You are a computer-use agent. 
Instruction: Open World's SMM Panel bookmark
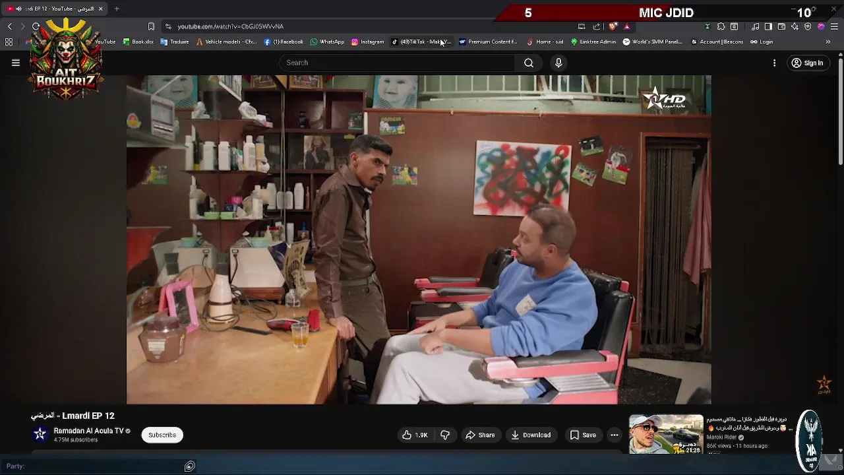click(652, 42)
